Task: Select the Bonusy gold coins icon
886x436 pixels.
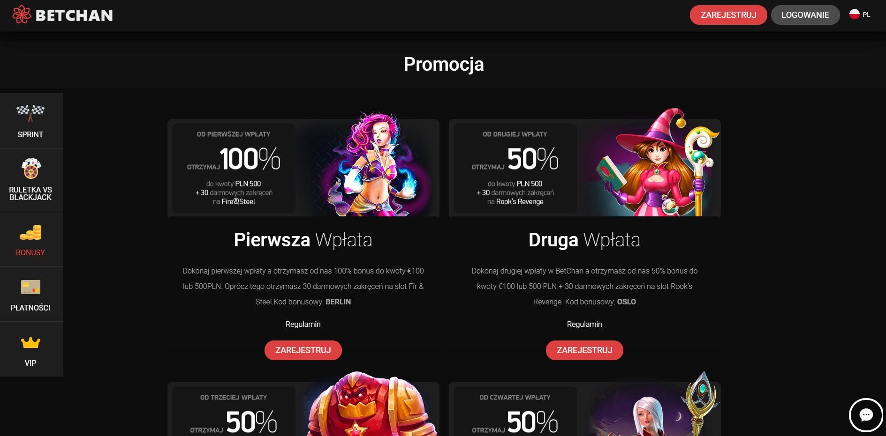Action: (x=30, y=233)
